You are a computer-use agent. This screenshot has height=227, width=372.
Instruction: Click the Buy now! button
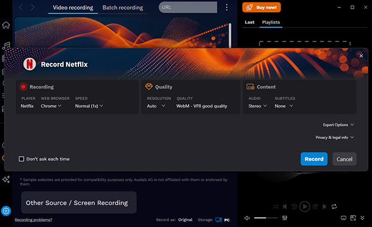[262, 7]
